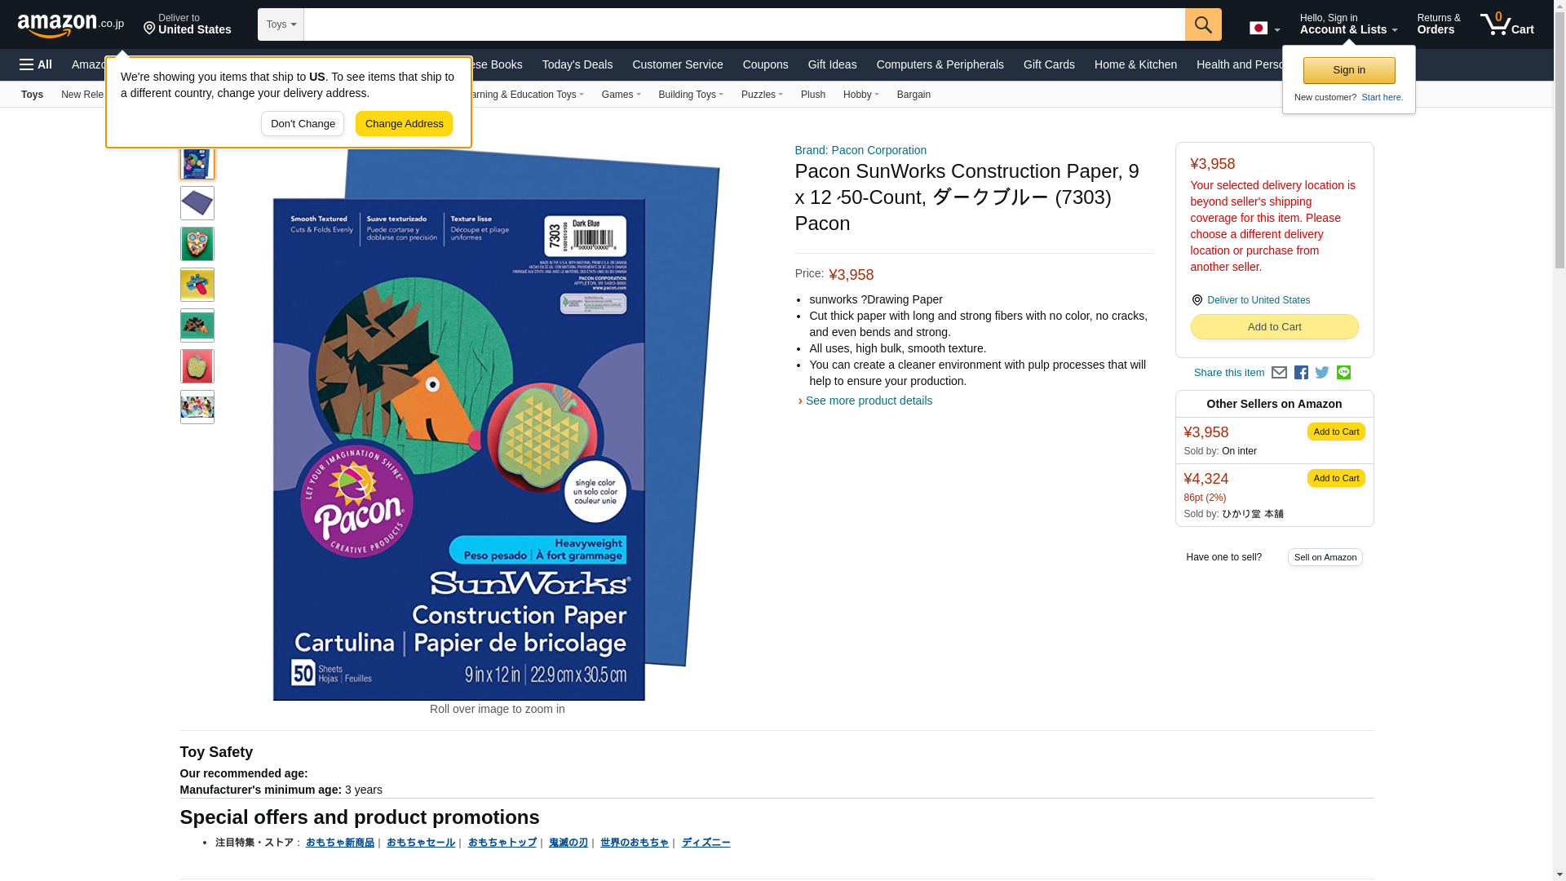Expand the Building Toys submenu
Viewport: 1566px width, 881px height.
[x=691, y=95]
